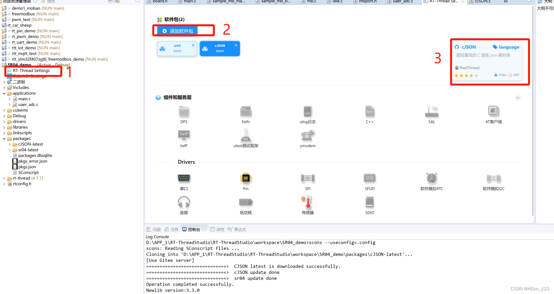Select the SConscript file
The width and height of the screenshot is (554, 294).
coord(28,172)
